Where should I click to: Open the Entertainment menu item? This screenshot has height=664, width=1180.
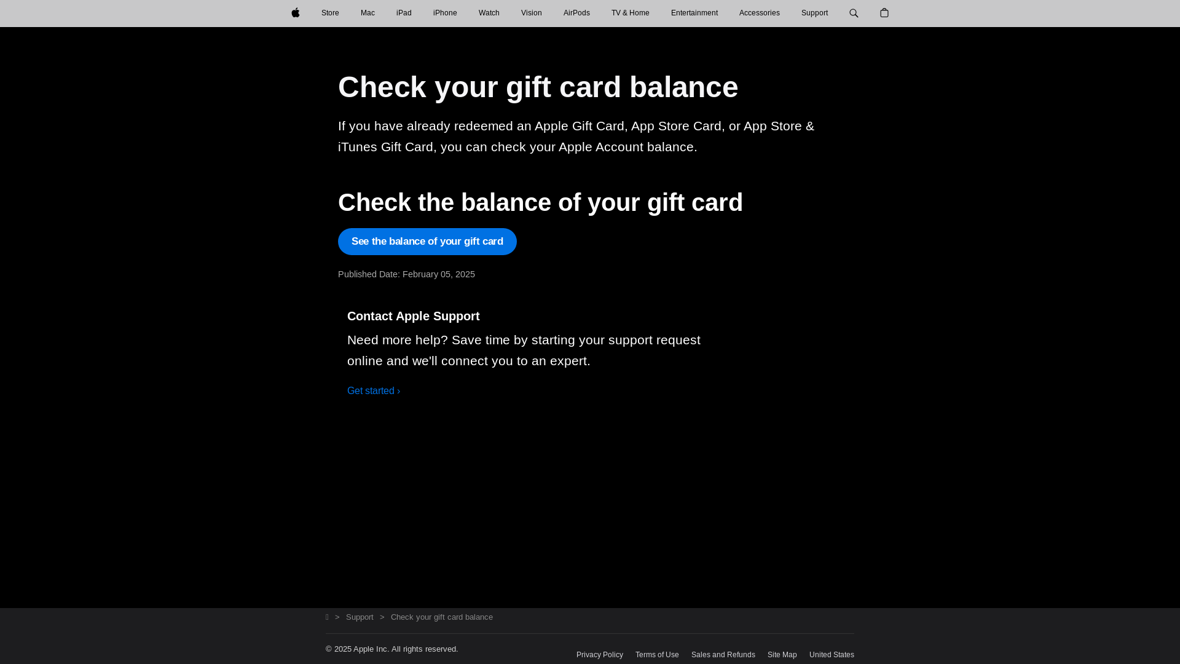point(694,13)
